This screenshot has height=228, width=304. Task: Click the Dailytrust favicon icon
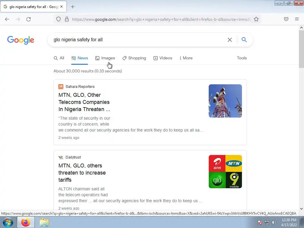tap(61, 157)
